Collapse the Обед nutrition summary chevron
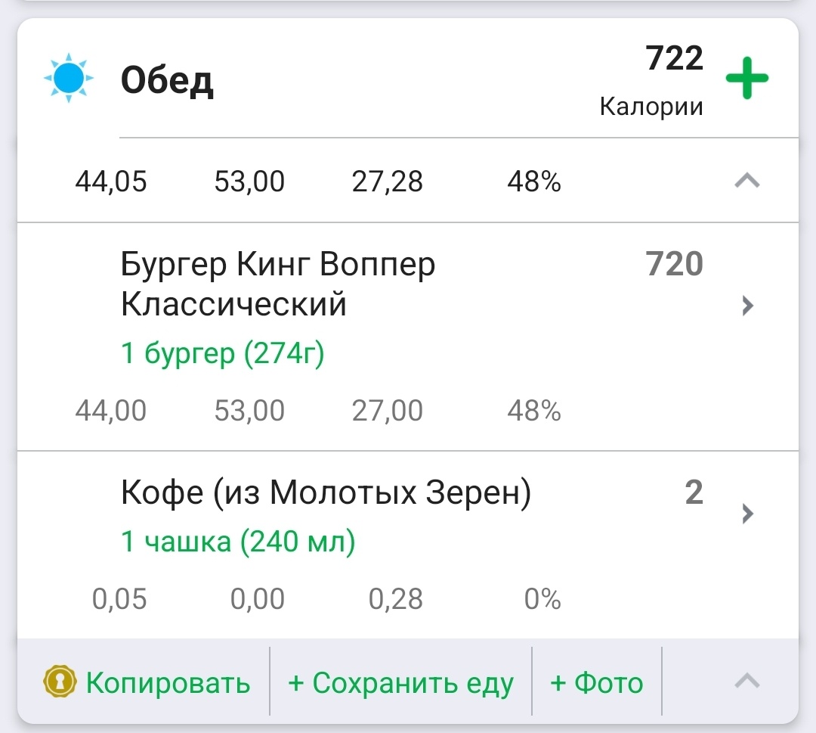The width and height of the screenshot is (816, 733). coord(745,181)
